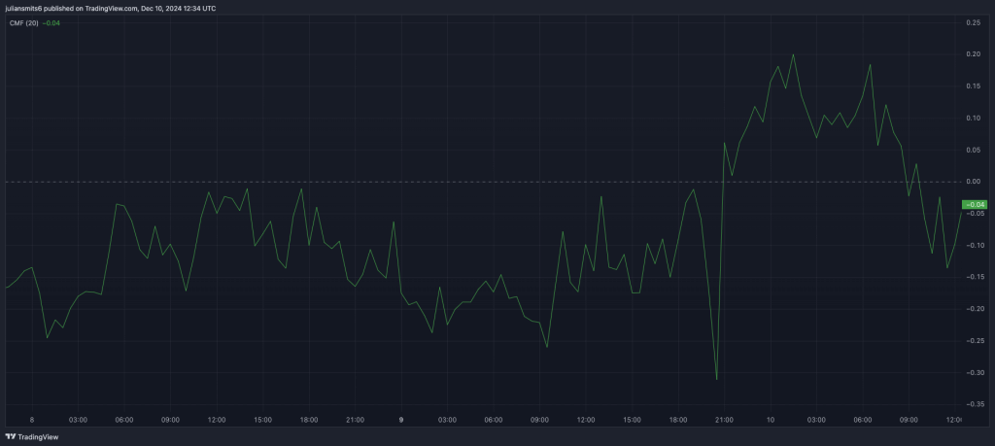Select the green -0.04 value beside CMF
Image resolution: width=995 pixels, height=446 pixels.
coord(51,23)
